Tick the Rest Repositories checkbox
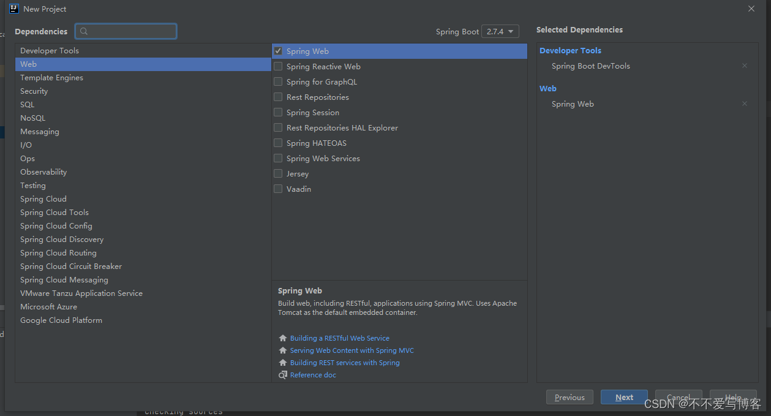This screenshot has height=416, width=771. coord(278,97)
